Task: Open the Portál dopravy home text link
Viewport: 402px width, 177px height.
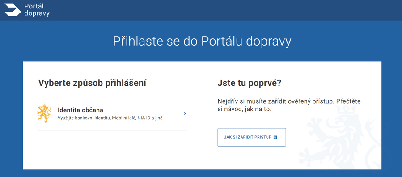Action: [x=37, y=10]
